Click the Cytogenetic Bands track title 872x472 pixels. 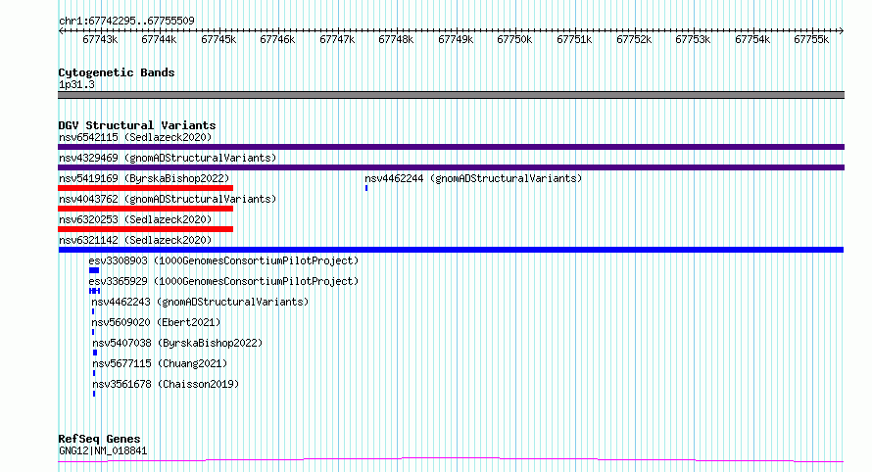pyautogui.click(x=117, y=72)
